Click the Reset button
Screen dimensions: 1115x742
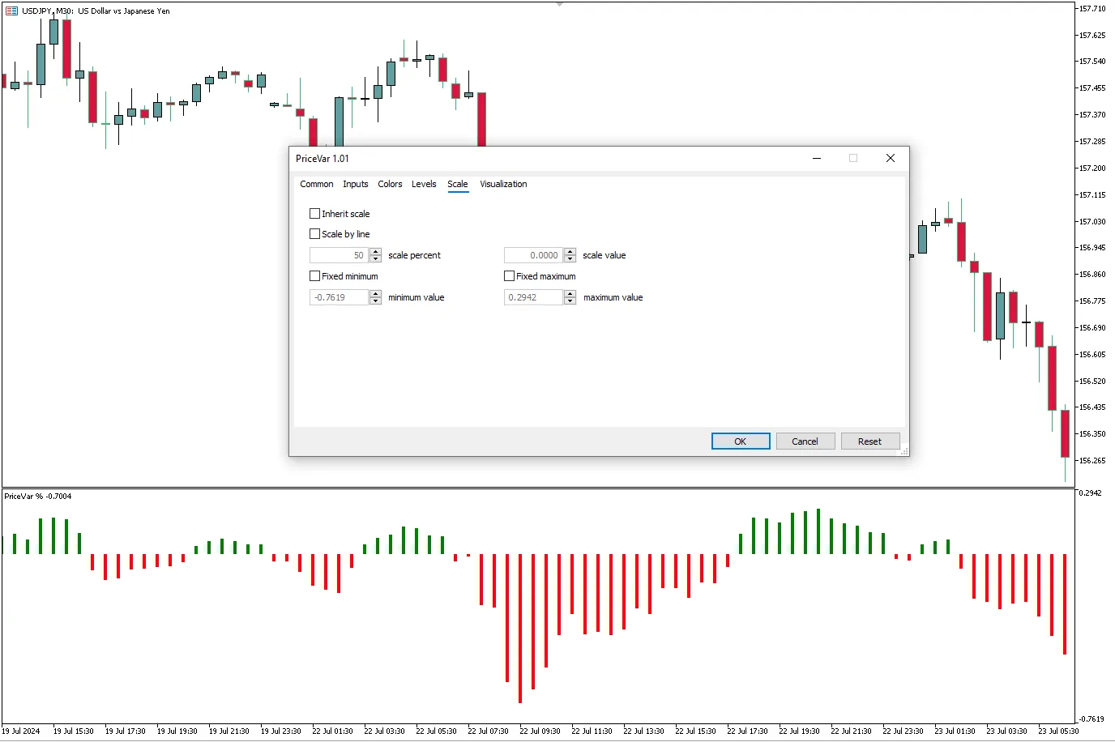pos(869,441)
